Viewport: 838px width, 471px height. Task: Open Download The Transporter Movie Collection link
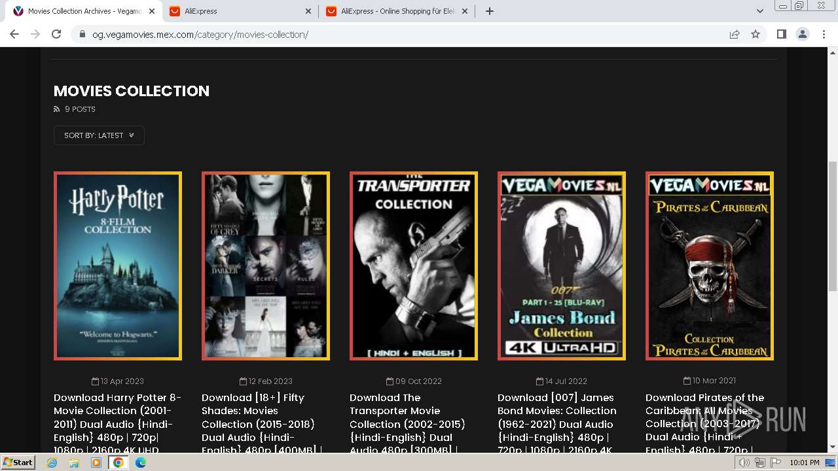tap(407, 423)
